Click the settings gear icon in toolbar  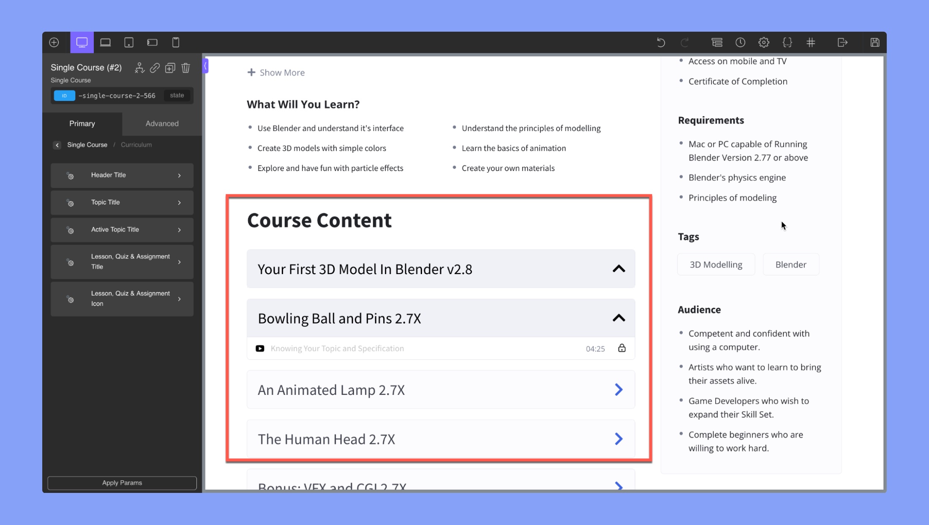click(764, 42)
